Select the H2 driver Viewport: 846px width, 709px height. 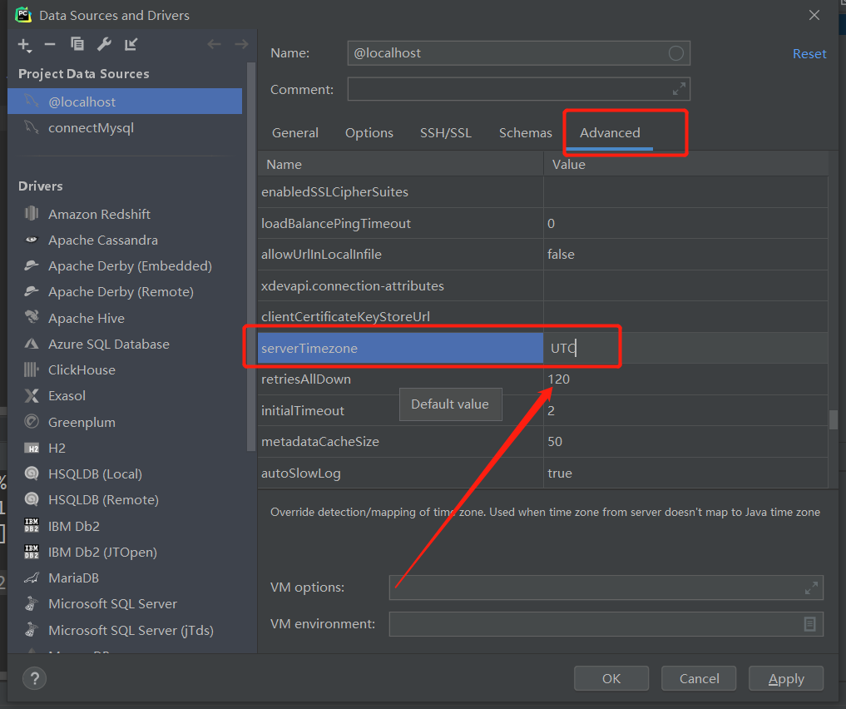(x=57, y=449)
